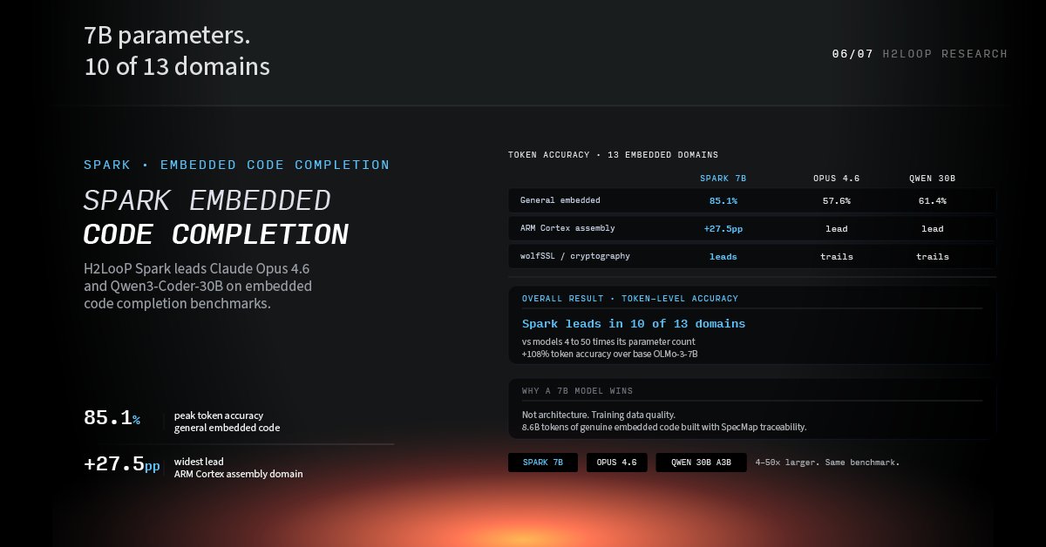Click 'ARM Cortex assembly domain' caption
1046x547 pixels.
[x=239, y=474]
